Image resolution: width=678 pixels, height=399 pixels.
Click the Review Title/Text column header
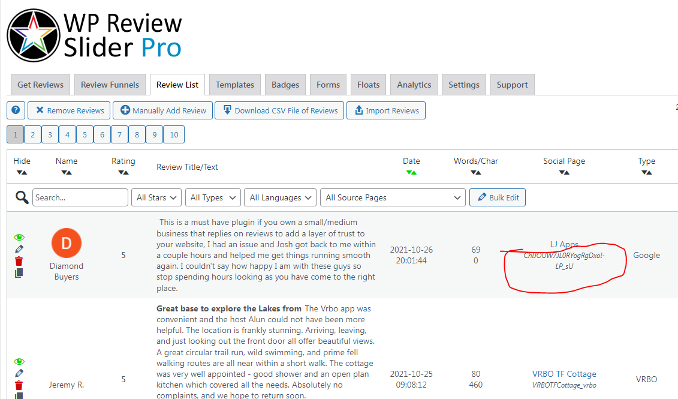pyautogui.click(x=187, y=167)
